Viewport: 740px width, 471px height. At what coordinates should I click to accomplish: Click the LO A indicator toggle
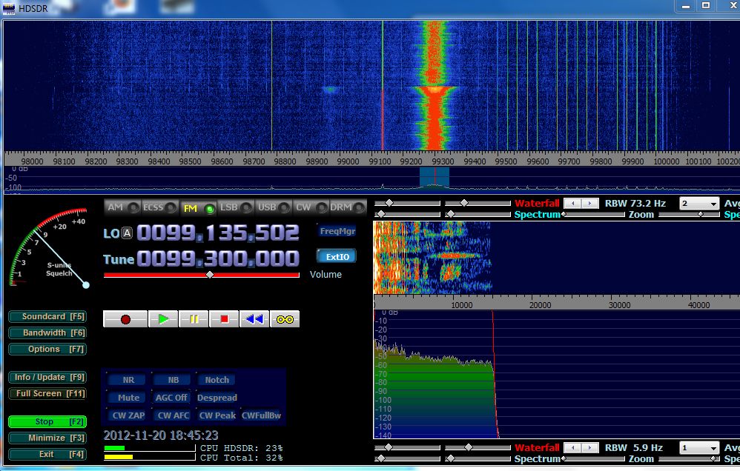click(x=127, y=233)
